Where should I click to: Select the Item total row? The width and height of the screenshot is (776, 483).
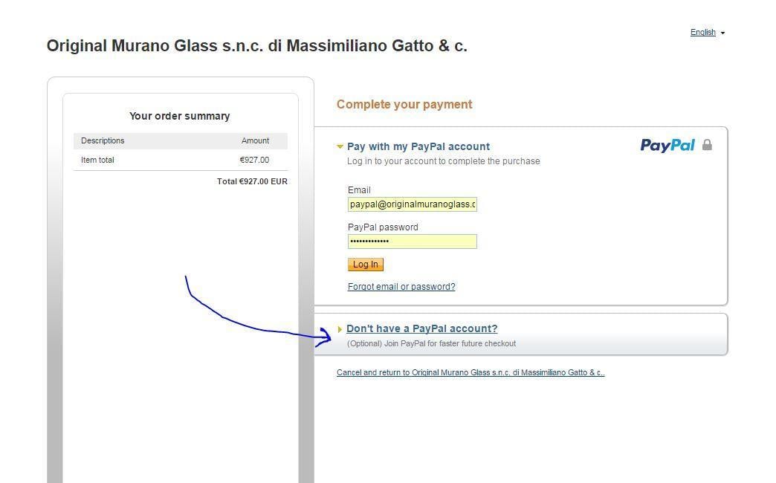point(180,160)
